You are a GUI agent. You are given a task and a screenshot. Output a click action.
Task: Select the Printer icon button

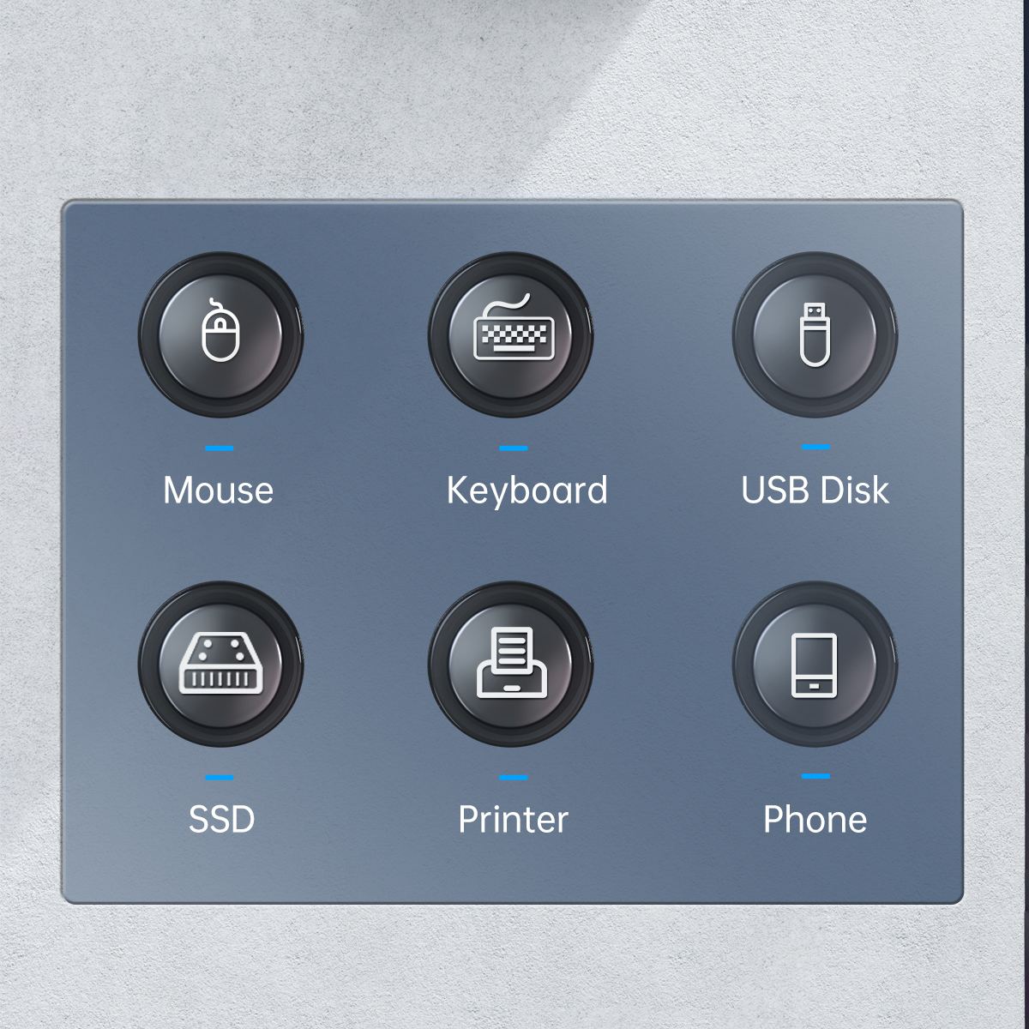(512, 665)
